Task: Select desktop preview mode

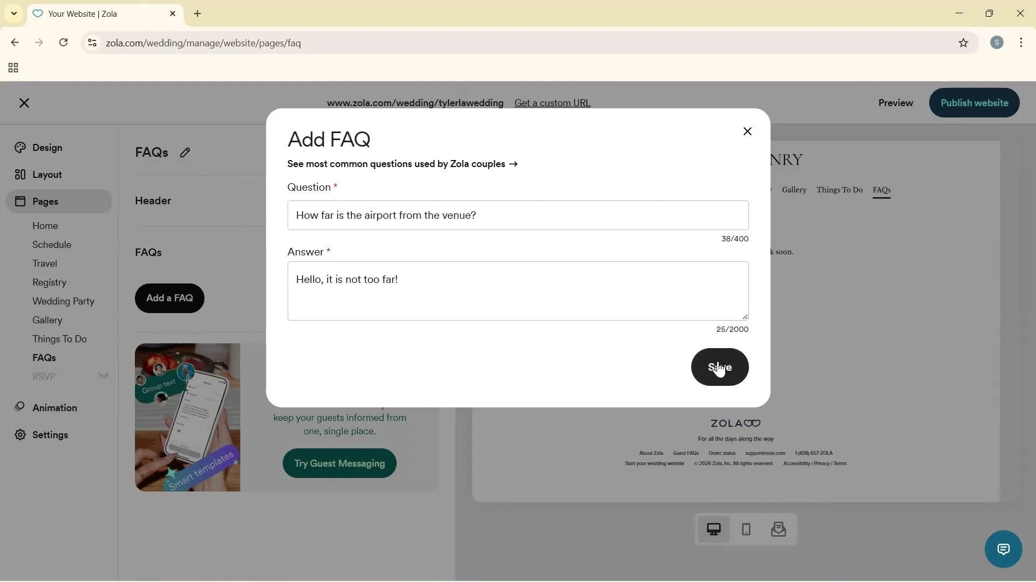Action: pyautogui.click(x=714, y=530)
